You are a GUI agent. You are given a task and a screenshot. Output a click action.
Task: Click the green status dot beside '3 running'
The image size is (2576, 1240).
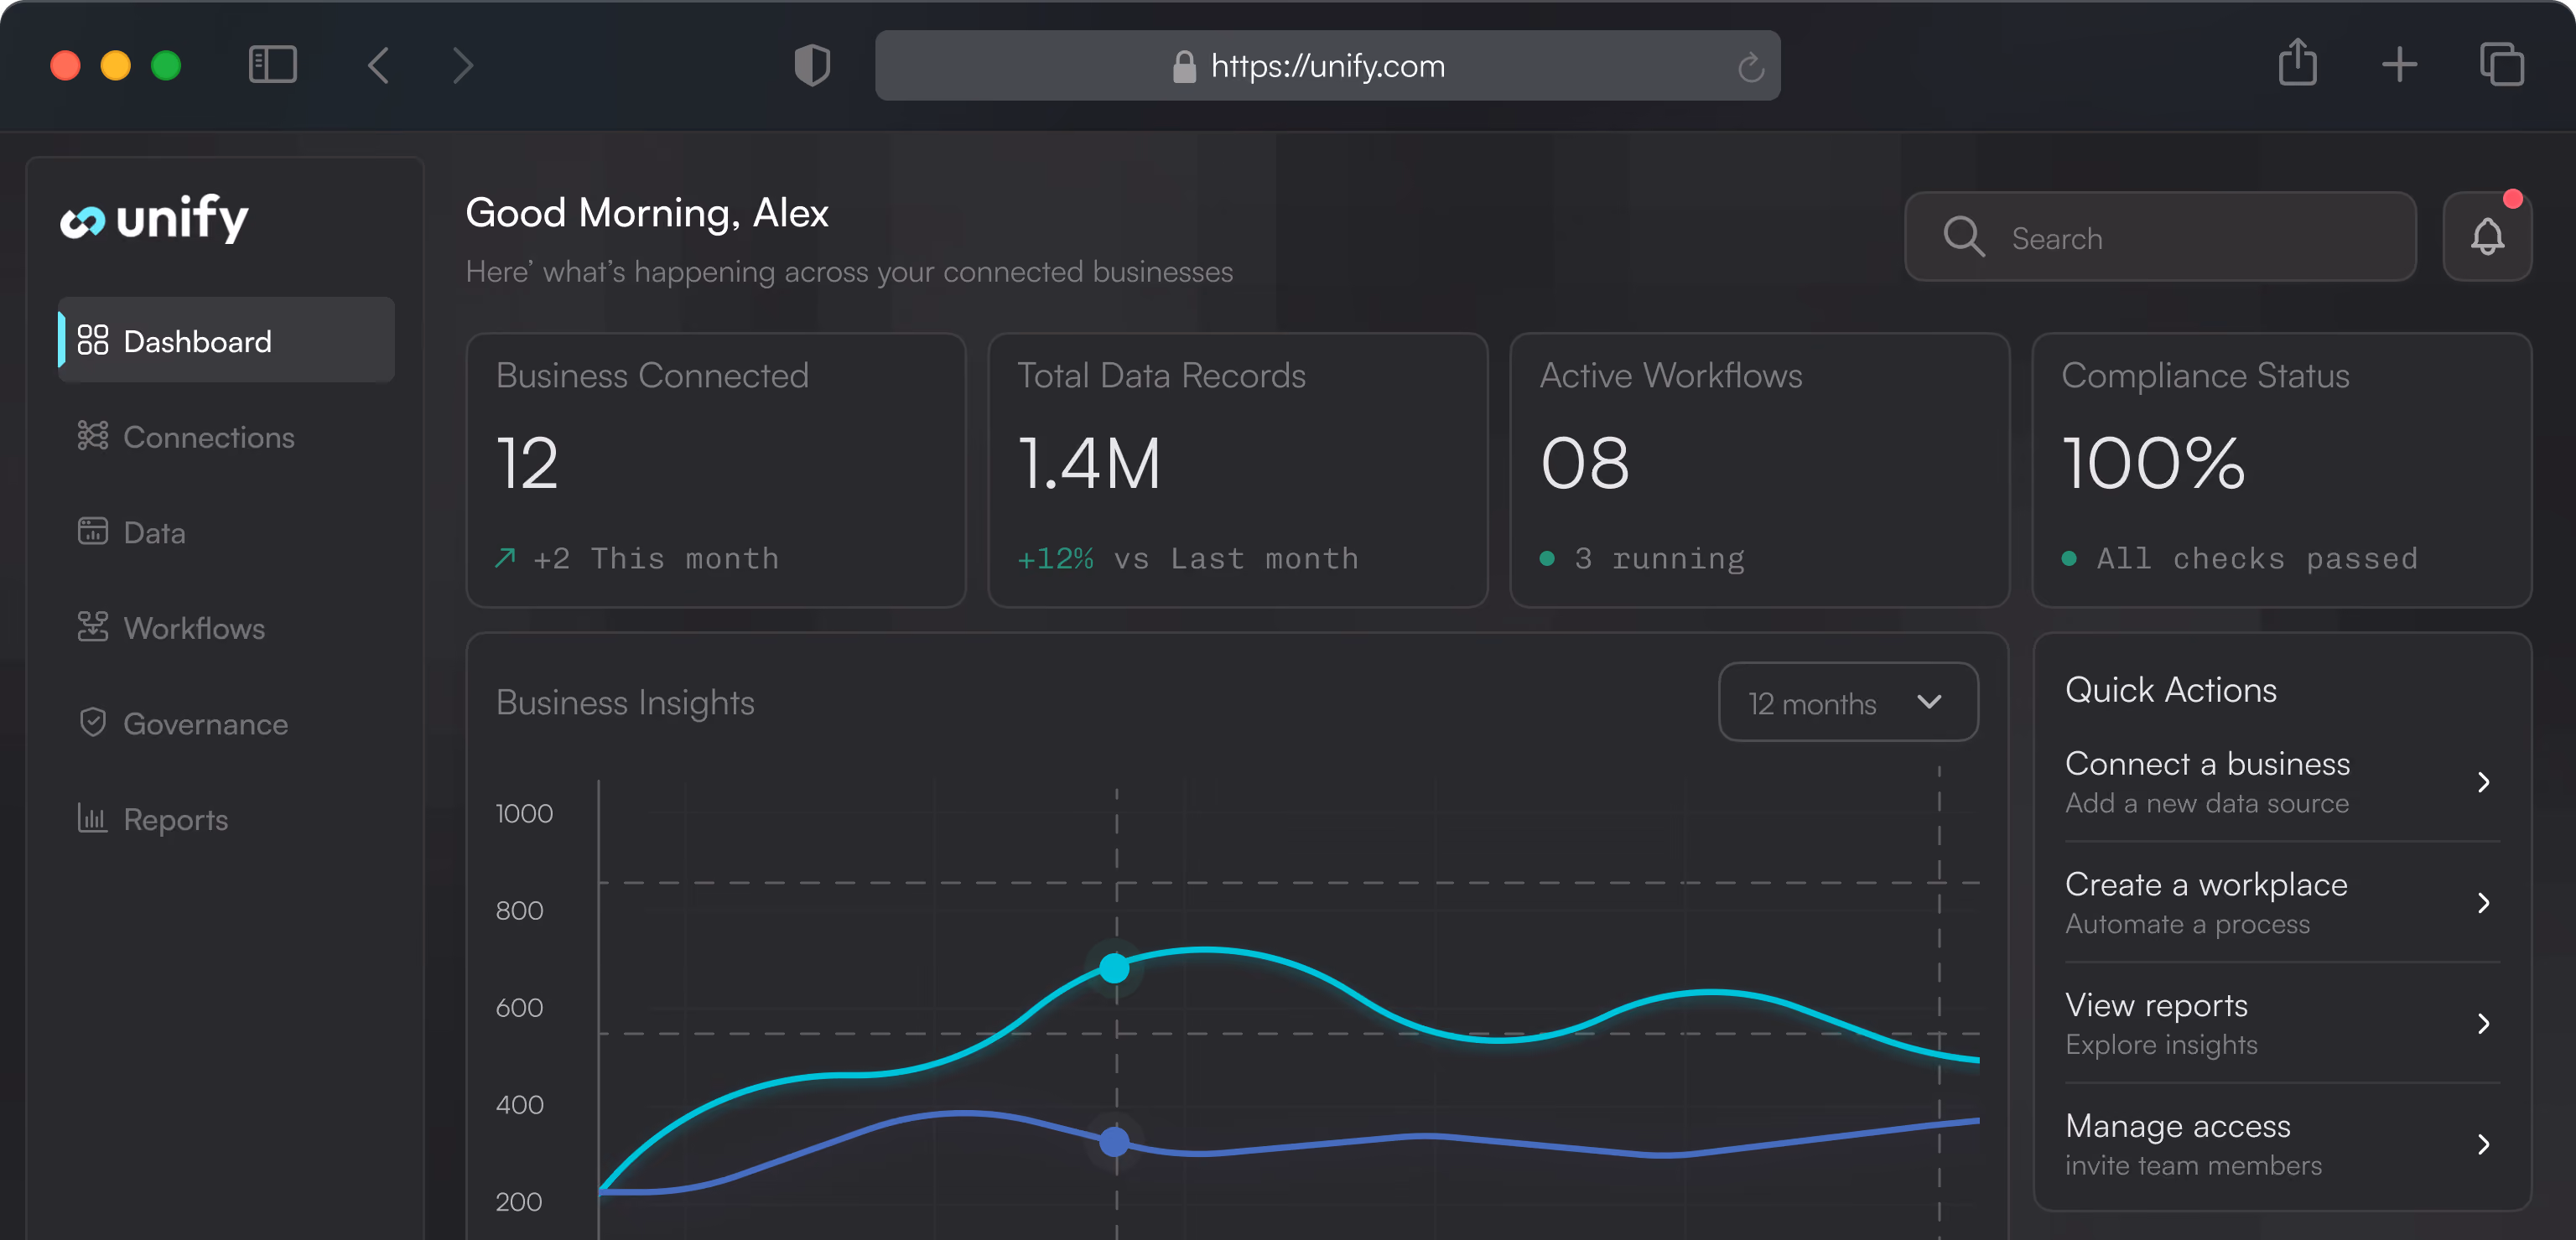pos(1547,558)
